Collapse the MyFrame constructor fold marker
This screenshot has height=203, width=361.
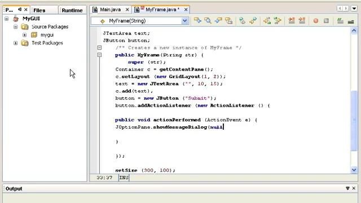pyautogui.click(x=99, y=55)
